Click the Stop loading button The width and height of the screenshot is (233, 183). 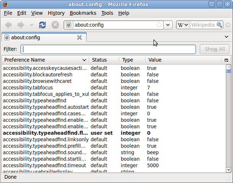(x=55, y=25)
